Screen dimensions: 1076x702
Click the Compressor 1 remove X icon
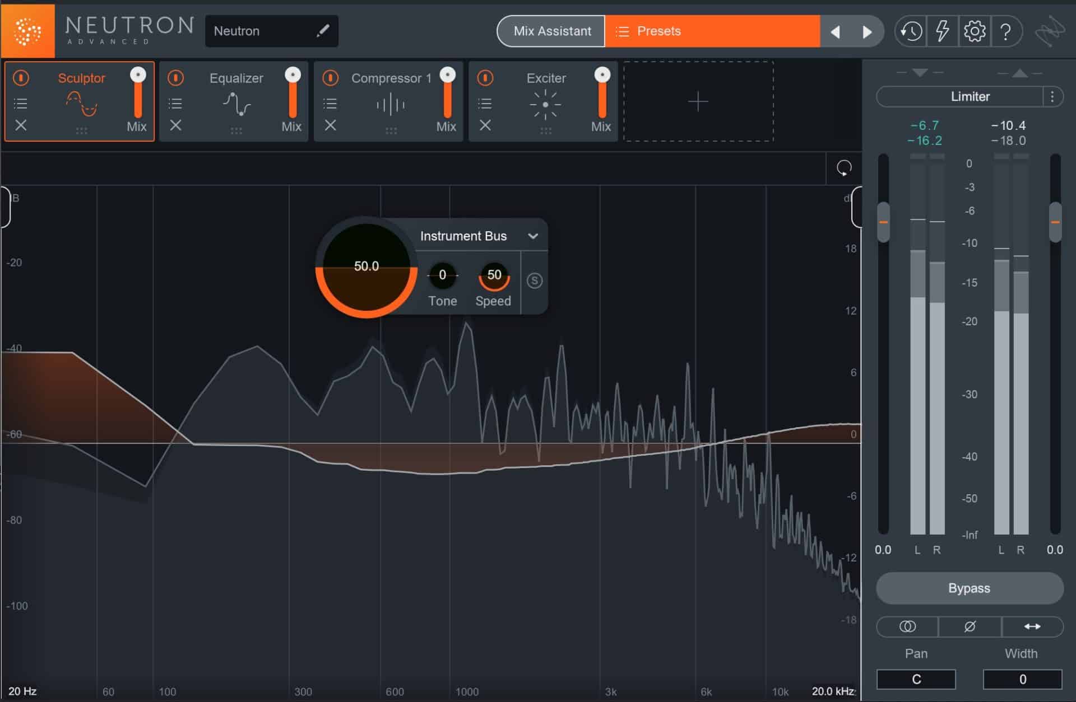tap(330, 125)
